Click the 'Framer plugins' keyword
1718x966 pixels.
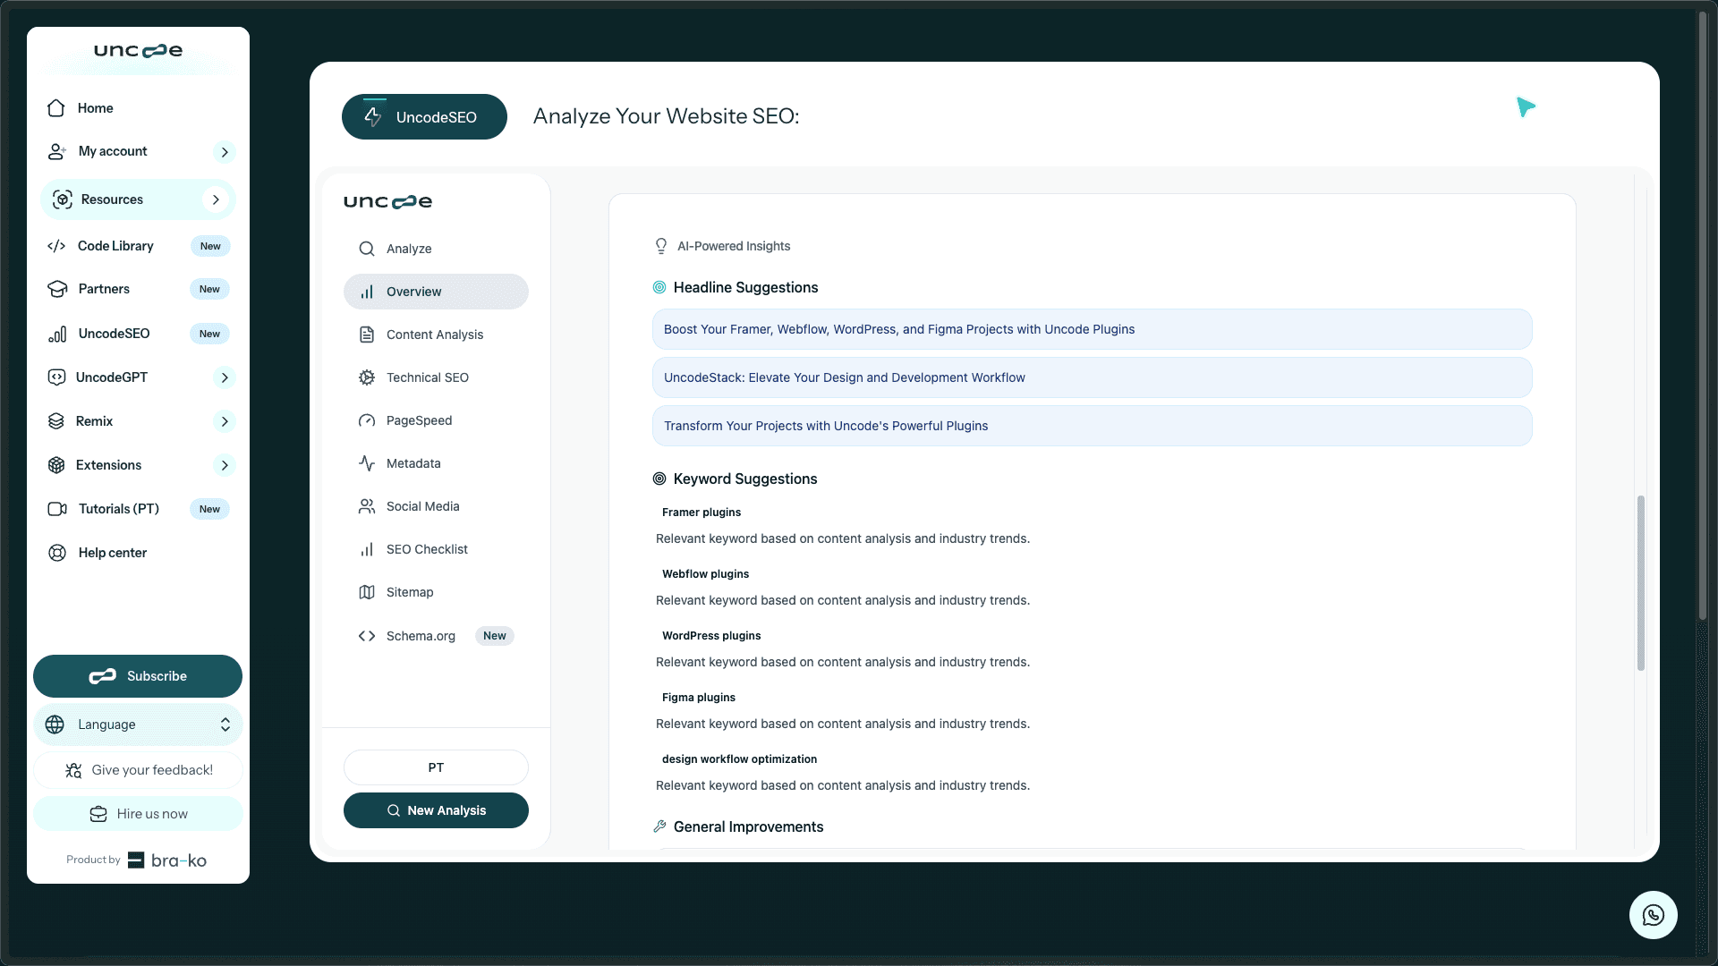[702, 513]
